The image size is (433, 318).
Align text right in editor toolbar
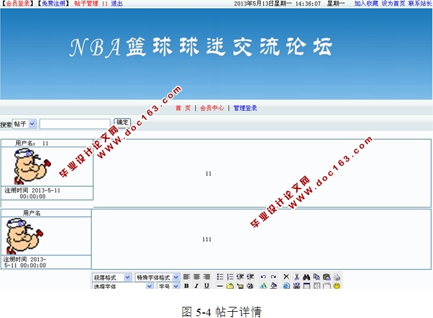pyautogui.click(x=206, y=276)
